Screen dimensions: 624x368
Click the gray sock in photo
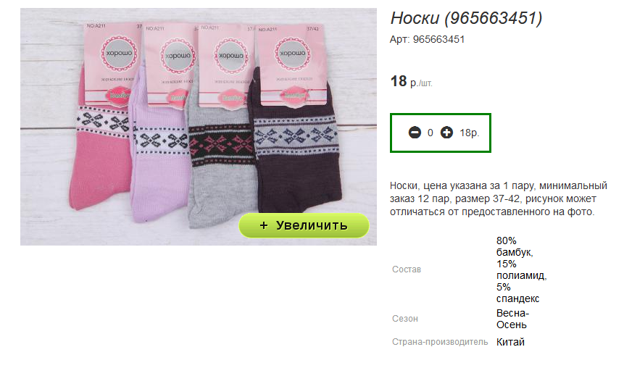click(x=221, y=171)
